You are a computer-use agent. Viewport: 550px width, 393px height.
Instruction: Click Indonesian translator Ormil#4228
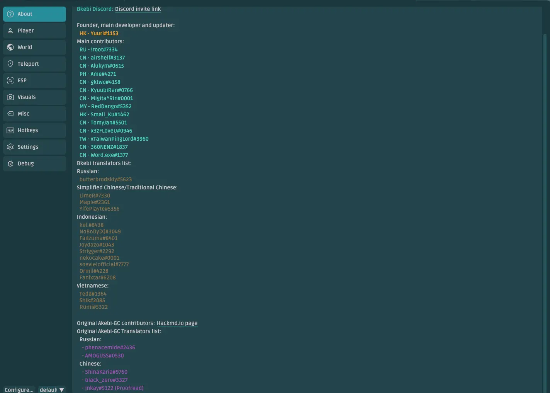pyautogui.click(x=94, y=271)
